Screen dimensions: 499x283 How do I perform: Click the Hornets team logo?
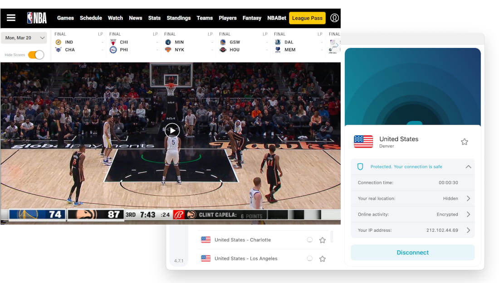(x=58, y=49)
